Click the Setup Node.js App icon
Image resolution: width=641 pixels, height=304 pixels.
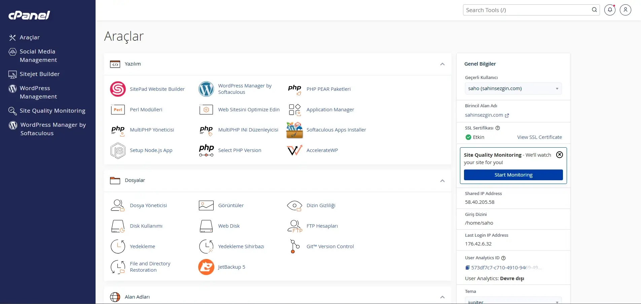pos(118,151)
